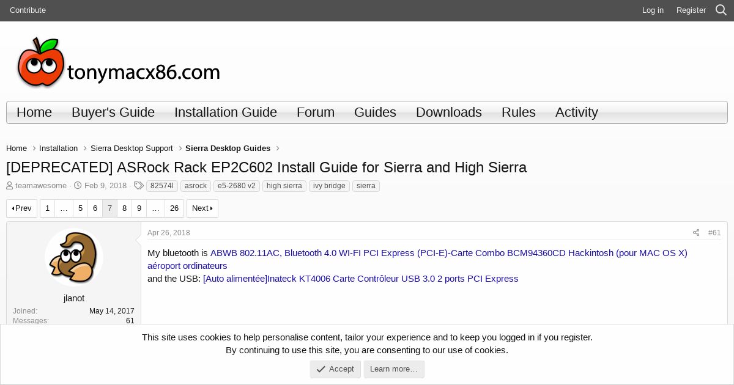This screenshot has height=385, width=734.
Task: Select the e5-2680 v2 tag
Action: (237, 186)
